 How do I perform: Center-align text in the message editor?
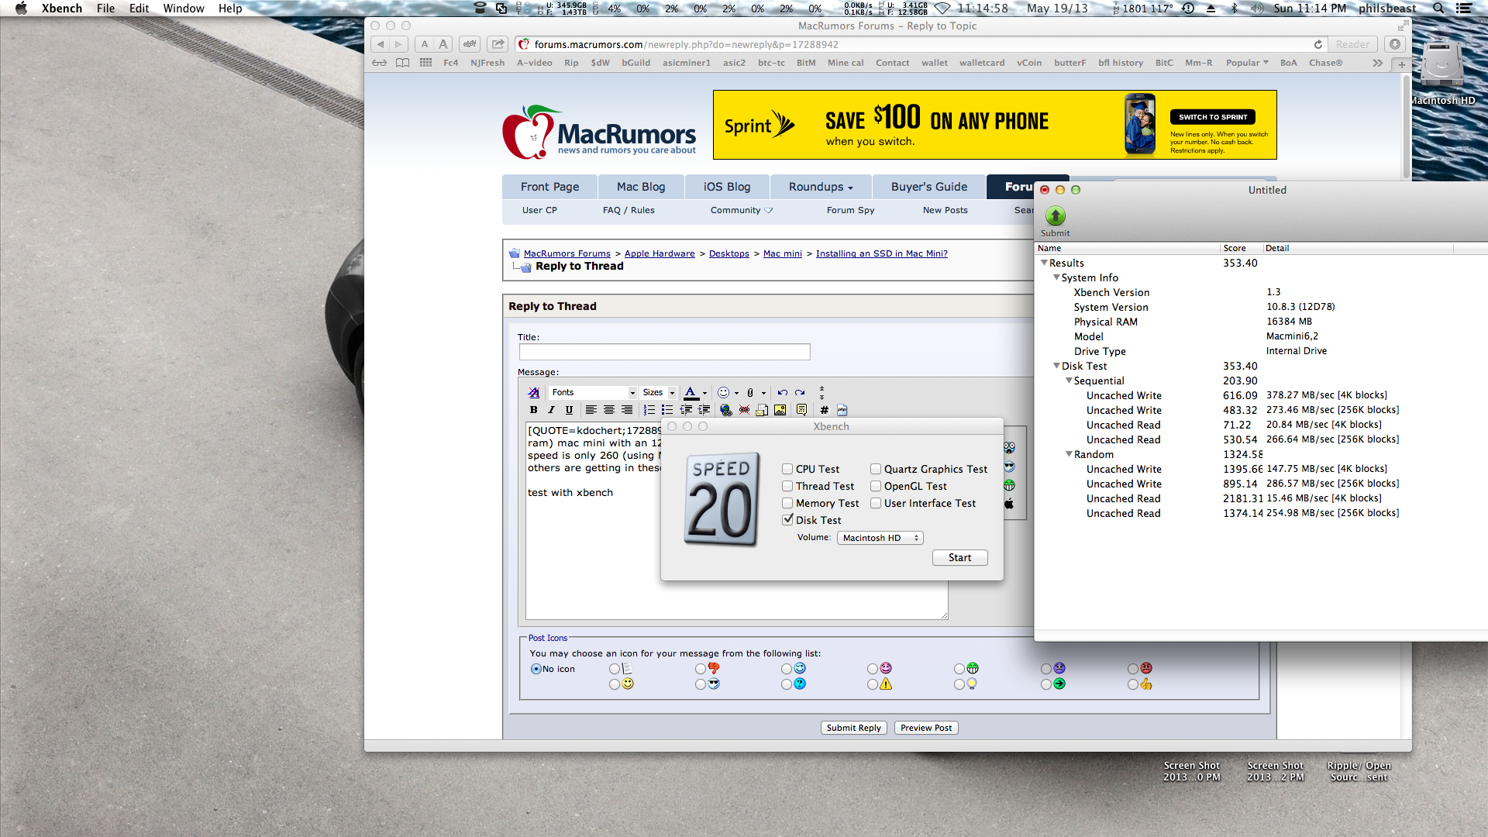point(609,410)
